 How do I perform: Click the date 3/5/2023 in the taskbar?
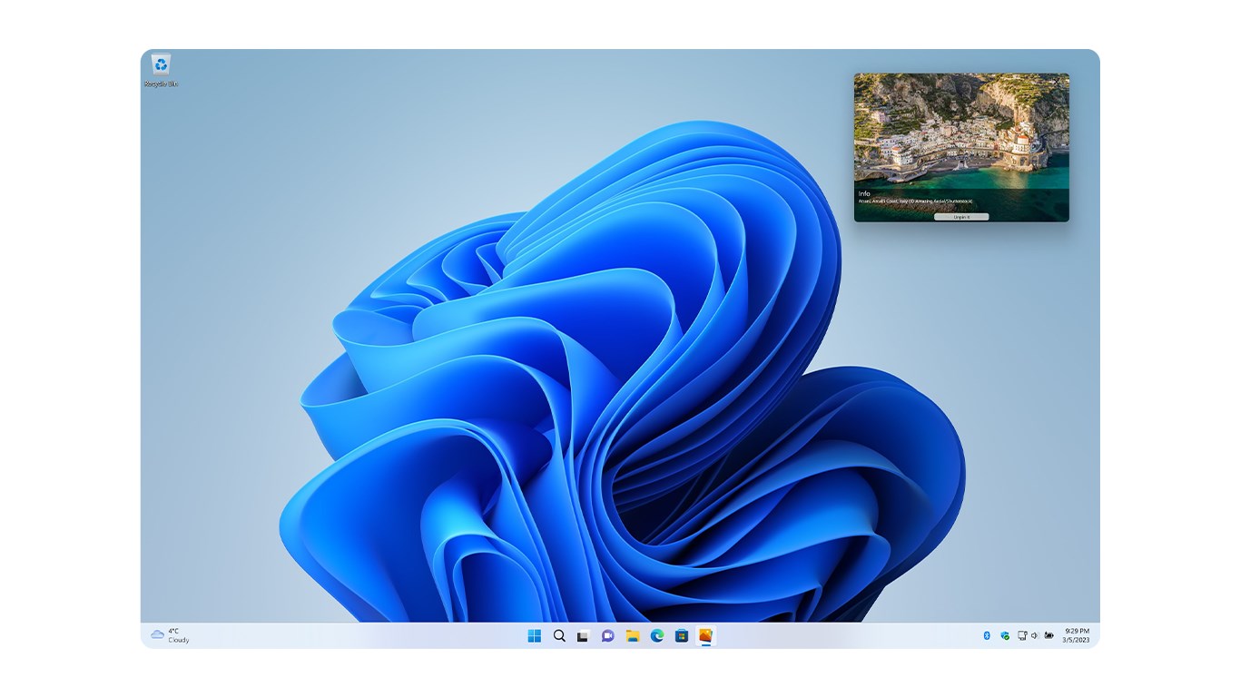1077,640
